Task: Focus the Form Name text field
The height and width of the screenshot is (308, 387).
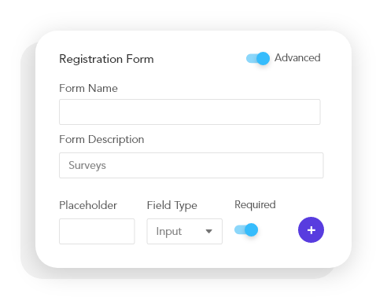Action: click(190, 112)
